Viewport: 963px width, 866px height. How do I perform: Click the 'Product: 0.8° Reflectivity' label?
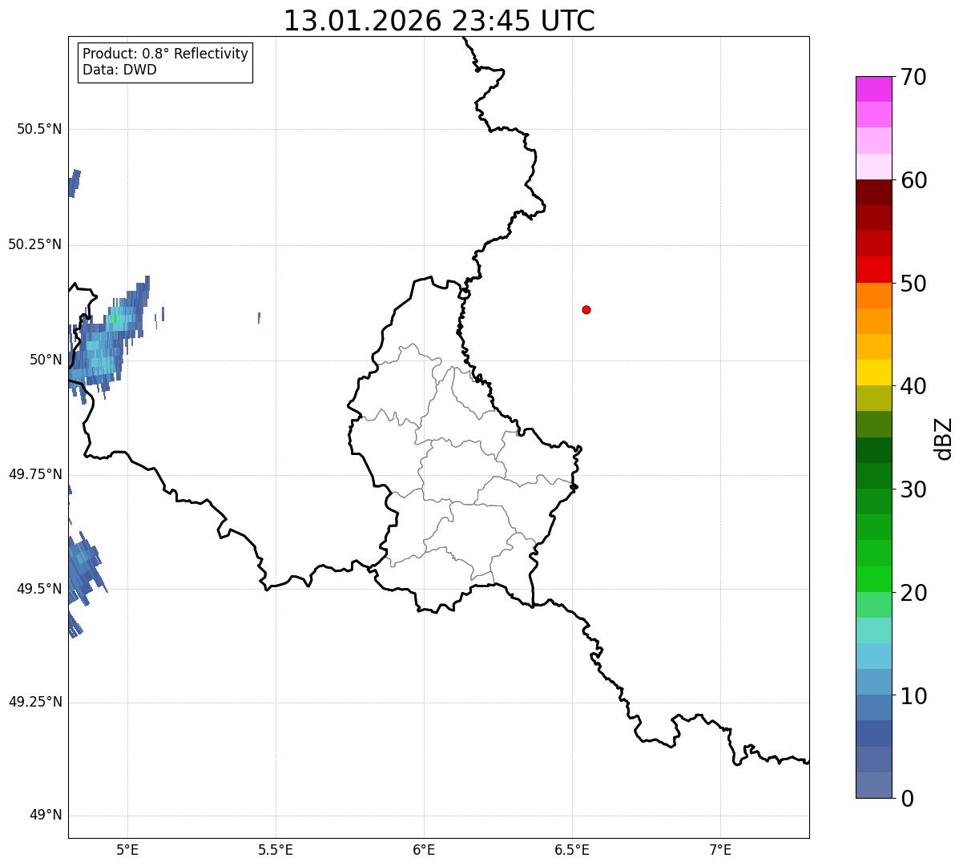[x=166, y=54]
